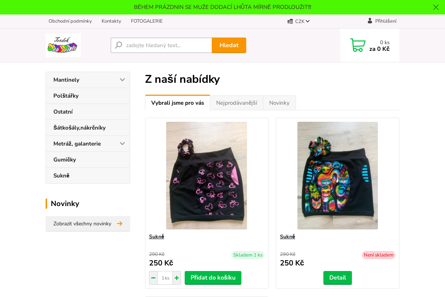Open the CZK currency dropdown
The width and height of the screenshot is (445, 297).
[x=303, y=22]
